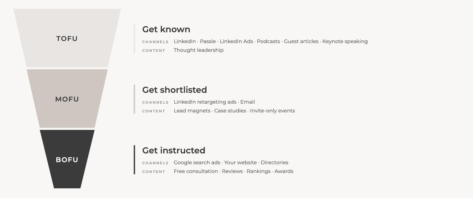Click the TOFU funnel segment
The height and width of the screenshot is (198, 473).
(x=67, y=38)
